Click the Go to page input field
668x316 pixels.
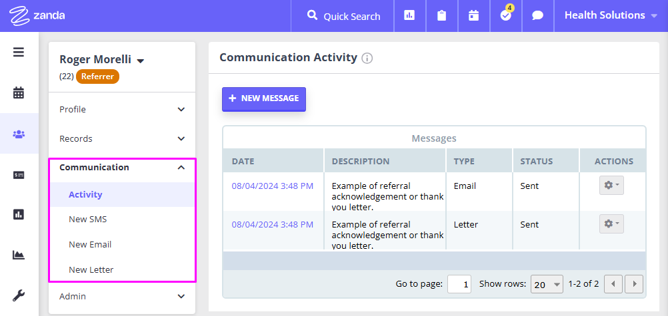pos(459,284)
